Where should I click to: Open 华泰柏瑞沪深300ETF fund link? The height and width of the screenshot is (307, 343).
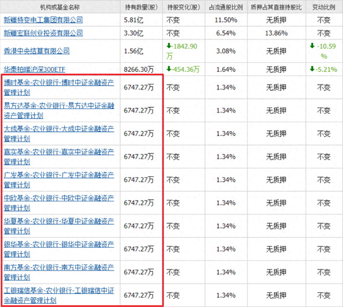(x=34, y=70)
